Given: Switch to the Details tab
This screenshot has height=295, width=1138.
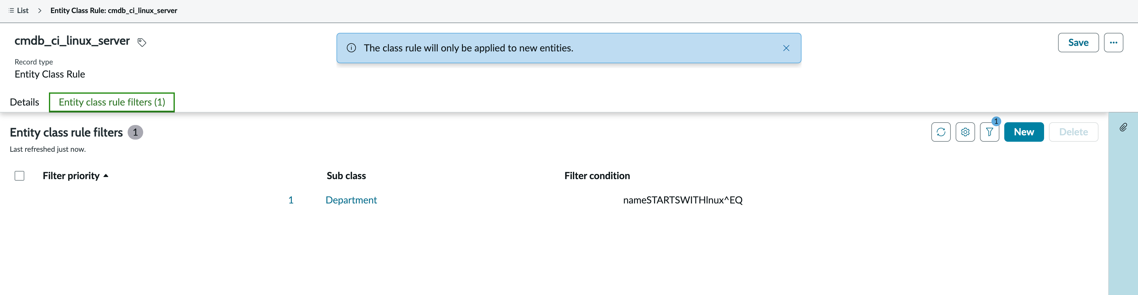Looking at the screenshot, I should pyautogui.click(x=24, y=102).
